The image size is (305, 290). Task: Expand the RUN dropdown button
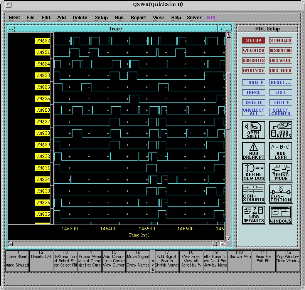tap(253, 82)
